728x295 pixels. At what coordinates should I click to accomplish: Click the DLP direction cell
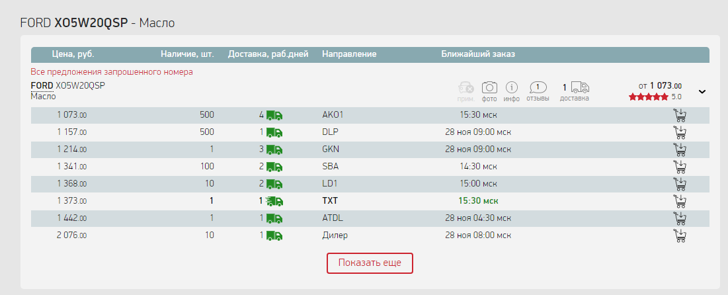click(330, 132)
